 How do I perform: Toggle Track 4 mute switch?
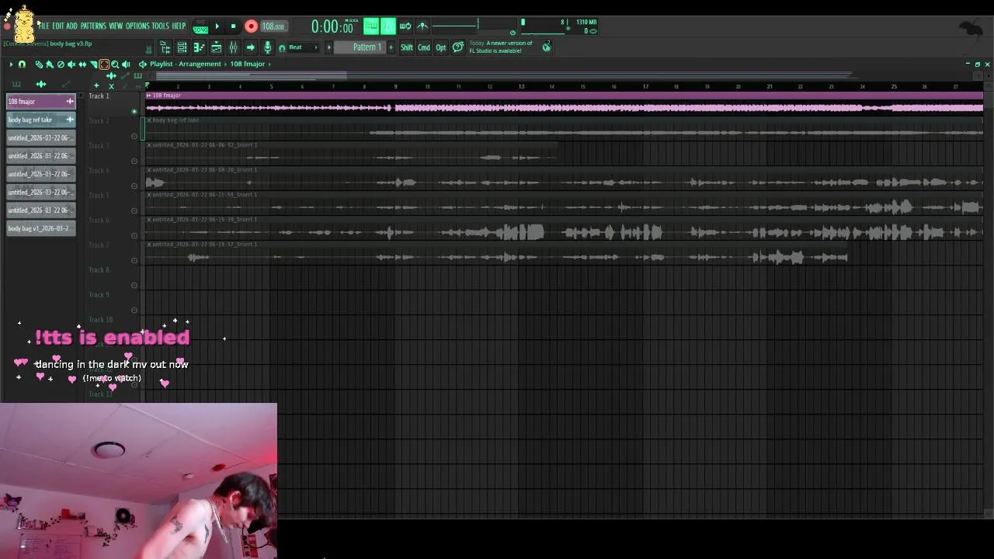(134, 186)
